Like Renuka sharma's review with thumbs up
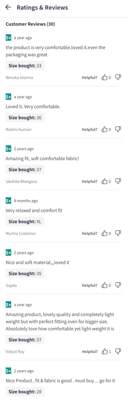This screenshot has width=128, height=400. tap(105, 77)
